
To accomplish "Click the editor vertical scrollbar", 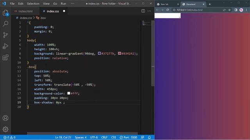I will coord(153,53).
